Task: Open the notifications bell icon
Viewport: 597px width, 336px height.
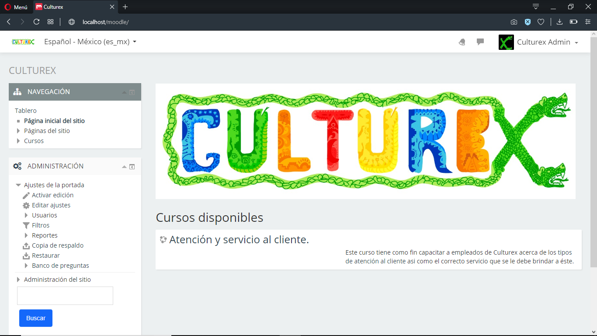Action: (462, 42)
